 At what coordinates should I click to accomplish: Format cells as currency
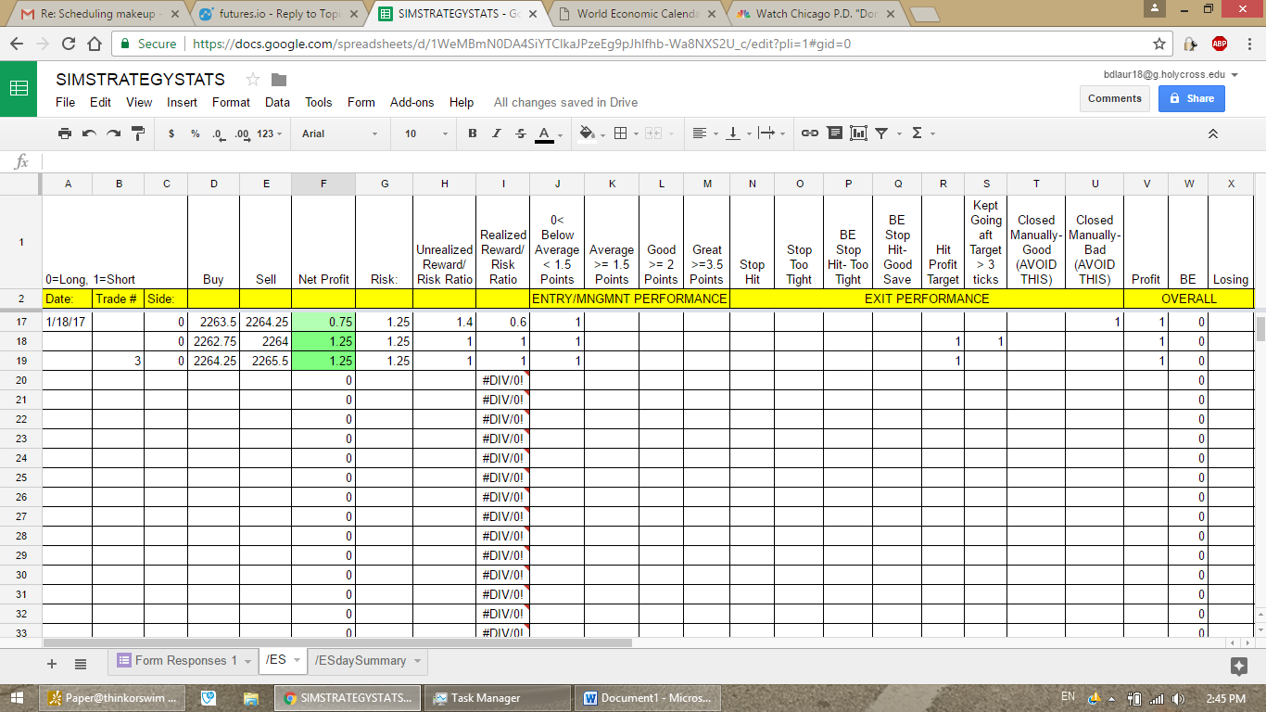[x=171, y=133]
